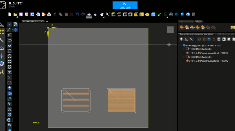Select the Polygon hexagon tool

(x=9, y=67)
